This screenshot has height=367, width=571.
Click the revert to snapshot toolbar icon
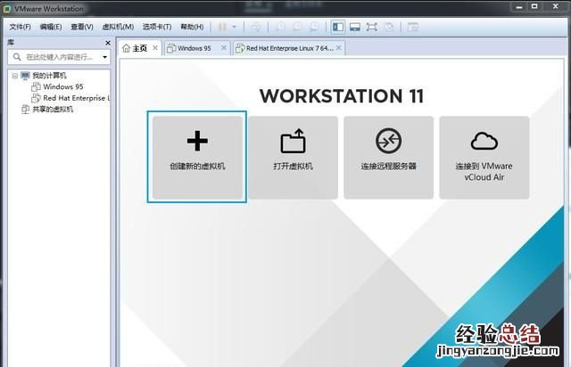pos(297,27)
